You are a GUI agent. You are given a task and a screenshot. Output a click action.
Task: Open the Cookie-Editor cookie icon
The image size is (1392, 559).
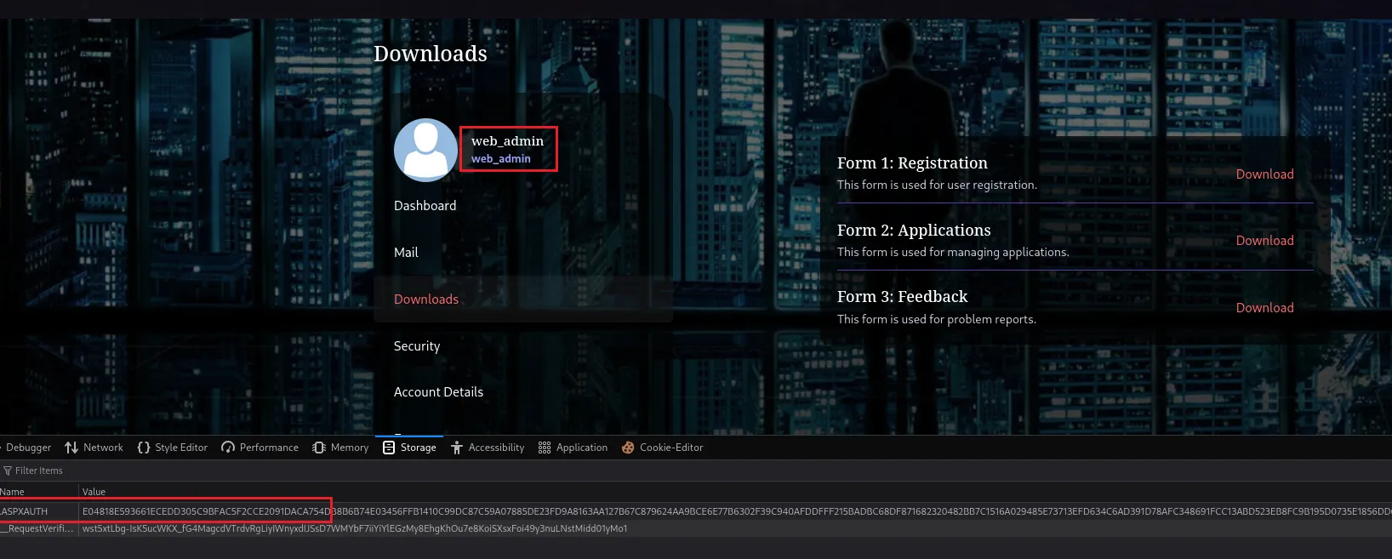coord(628,448)
